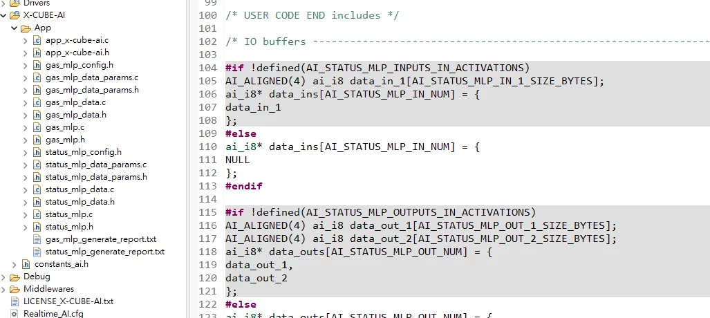This screenshot has height=318, width=710.
Task: Expand the Middlewares folder
Action: [3, 289]
